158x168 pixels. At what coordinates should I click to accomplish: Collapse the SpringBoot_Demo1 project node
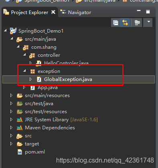[x=5, y=30]
